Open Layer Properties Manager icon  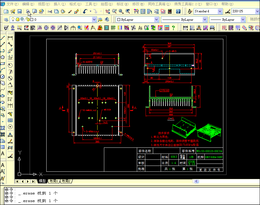[6, 20]
